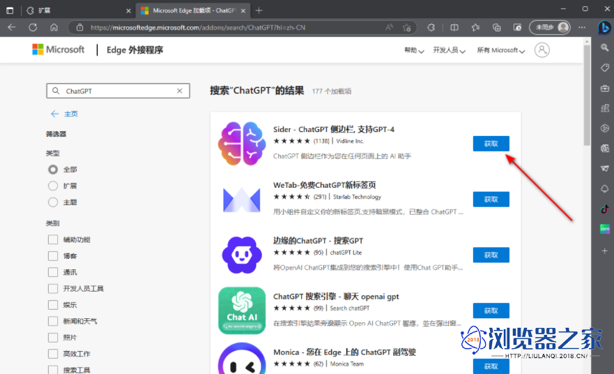Open a new tab with plus button
This screenshot has width=614, height=374.
[259, 10]
